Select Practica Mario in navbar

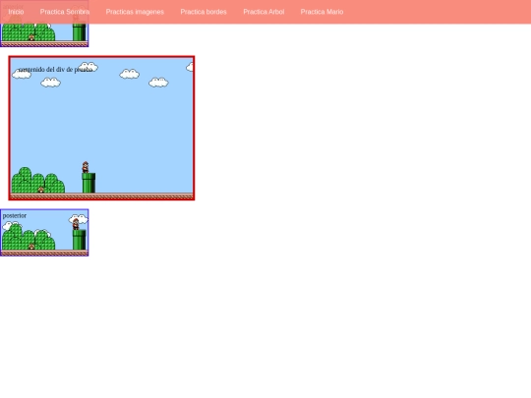tap(323, 12)
